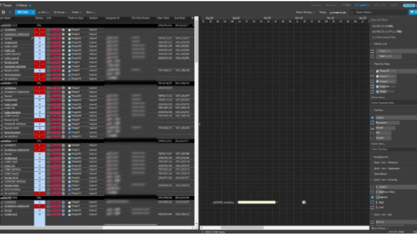
Task: Click the checkmark icon of the first animation task
Action: point(2,30)
